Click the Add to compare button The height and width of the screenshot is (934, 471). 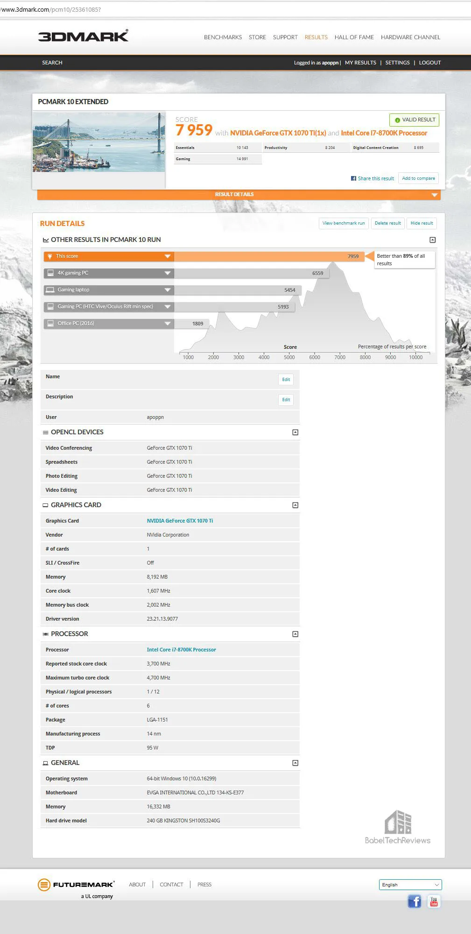point(418,178)
